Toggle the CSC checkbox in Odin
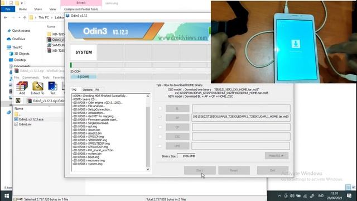 pos(160,136)
